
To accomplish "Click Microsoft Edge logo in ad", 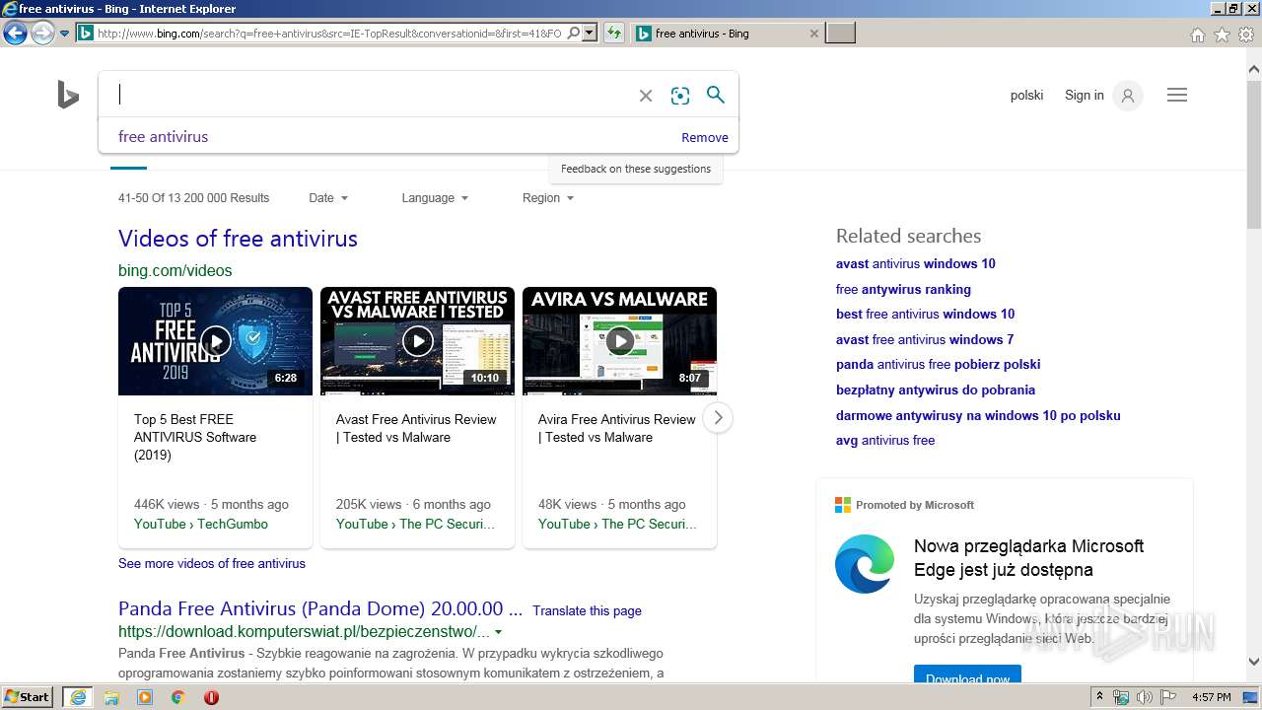I will pyautogui.click(x=865, y=564).
